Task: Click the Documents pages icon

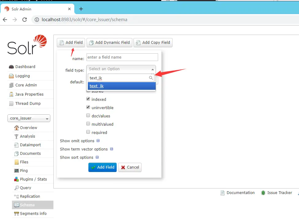Action: tap(16, 154)
